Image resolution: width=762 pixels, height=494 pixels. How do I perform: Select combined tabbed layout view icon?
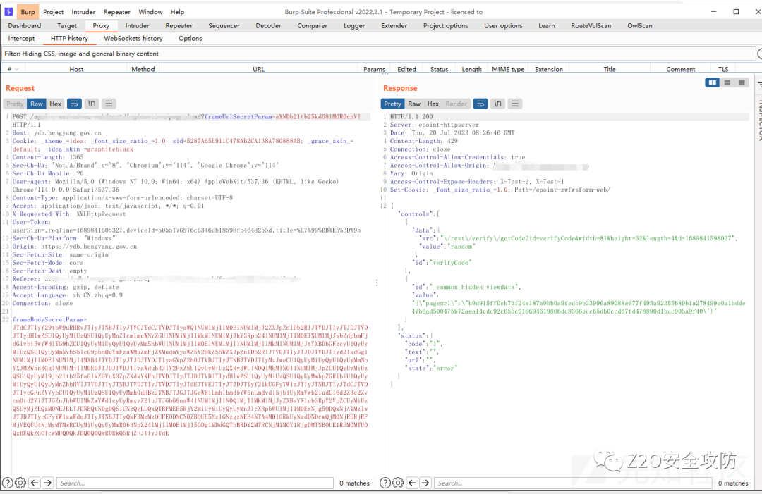[x=742, y=82]
